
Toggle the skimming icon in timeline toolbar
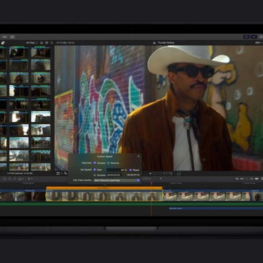[x=237, y=179]
